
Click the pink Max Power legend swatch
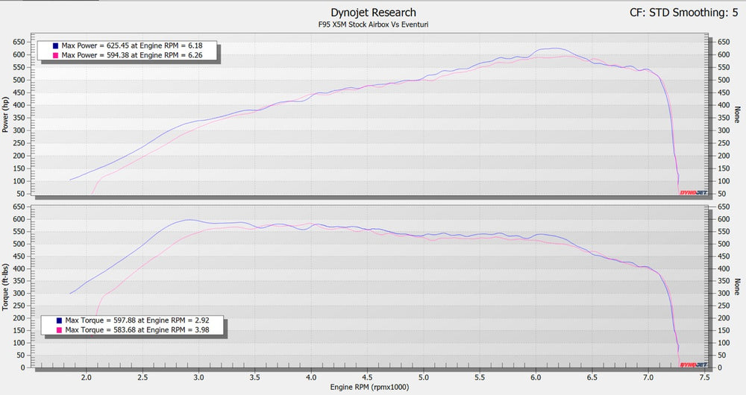[55, 56]
